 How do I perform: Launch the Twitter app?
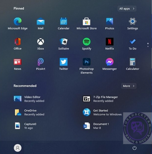64,64
